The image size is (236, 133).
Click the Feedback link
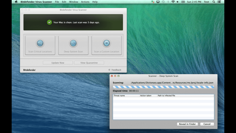coord(116,70)
